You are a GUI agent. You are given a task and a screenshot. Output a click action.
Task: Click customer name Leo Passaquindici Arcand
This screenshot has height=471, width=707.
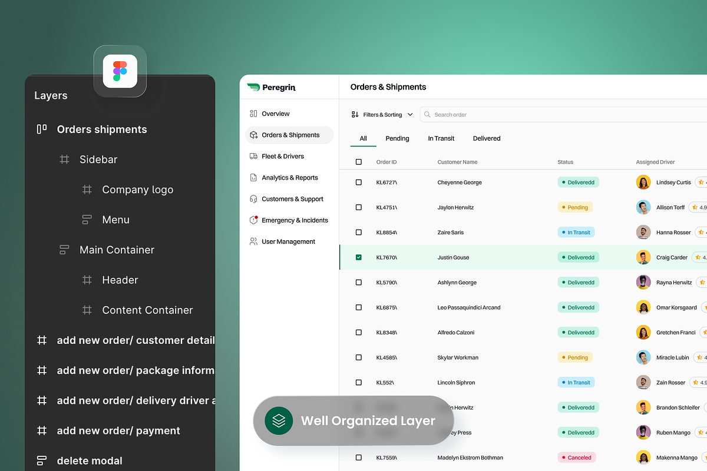pyautogui.click(x=469, y=307)
